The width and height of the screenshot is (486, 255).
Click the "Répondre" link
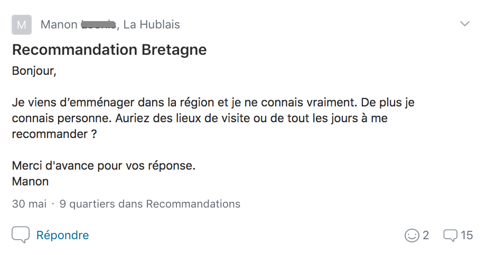(x=63, y=235)
